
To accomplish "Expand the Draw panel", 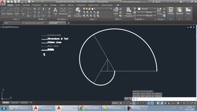I will [16, 19].
